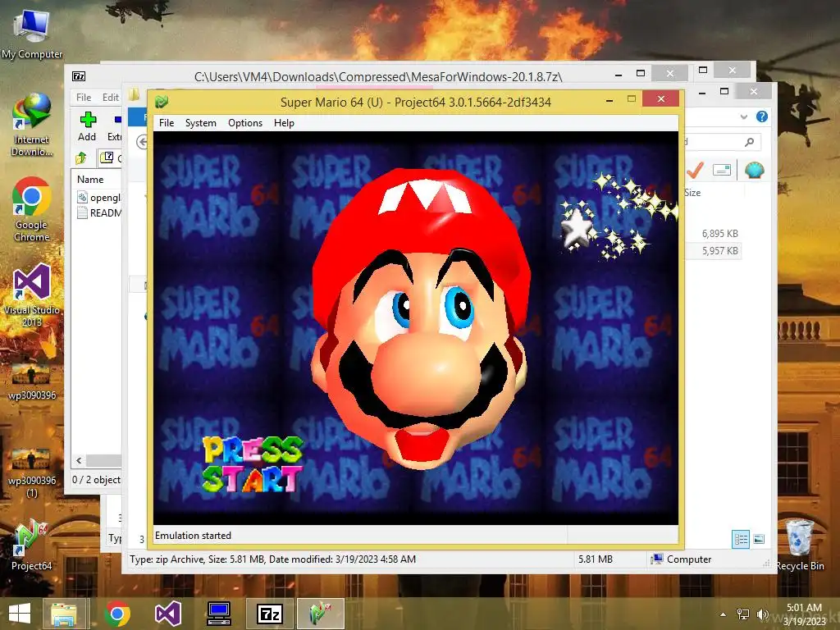Click the green Add button in 7-Zip
The image size is (840, 630).
(x=87, y=126)
